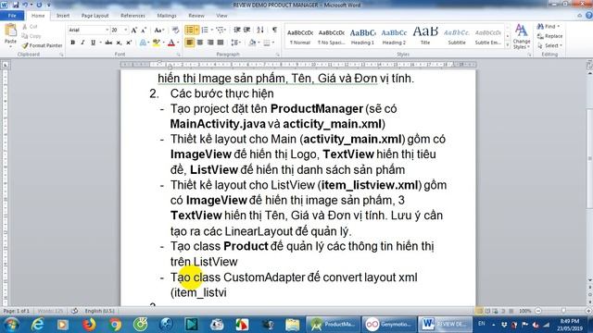Click the Copy command

coord(31,36)
